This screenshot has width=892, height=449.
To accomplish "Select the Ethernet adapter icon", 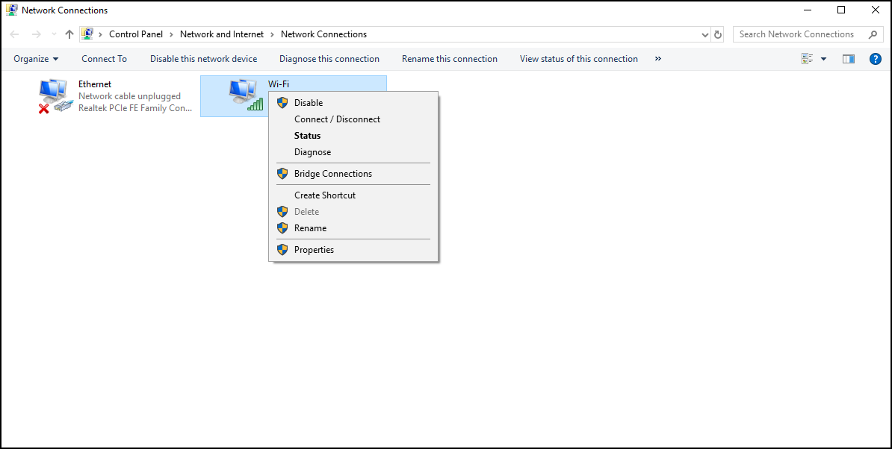I will click(x=56, y=96).
